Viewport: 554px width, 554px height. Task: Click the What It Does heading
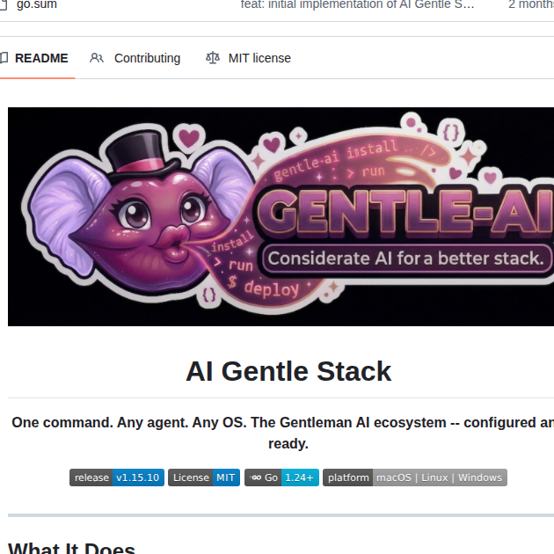pos(71,548)
